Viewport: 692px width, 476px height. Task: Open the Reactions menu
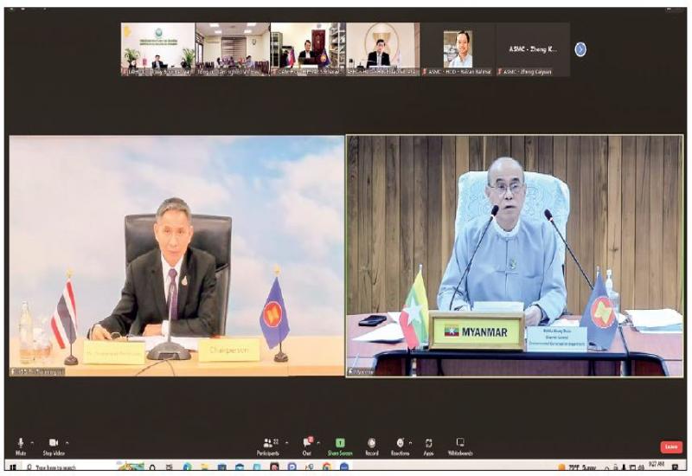400,443
